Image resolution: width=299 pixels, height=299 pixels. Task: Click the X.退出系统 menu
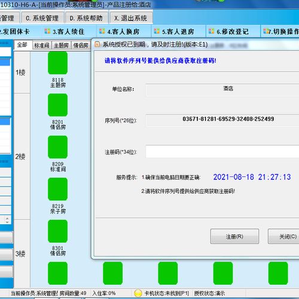point(131,18)
